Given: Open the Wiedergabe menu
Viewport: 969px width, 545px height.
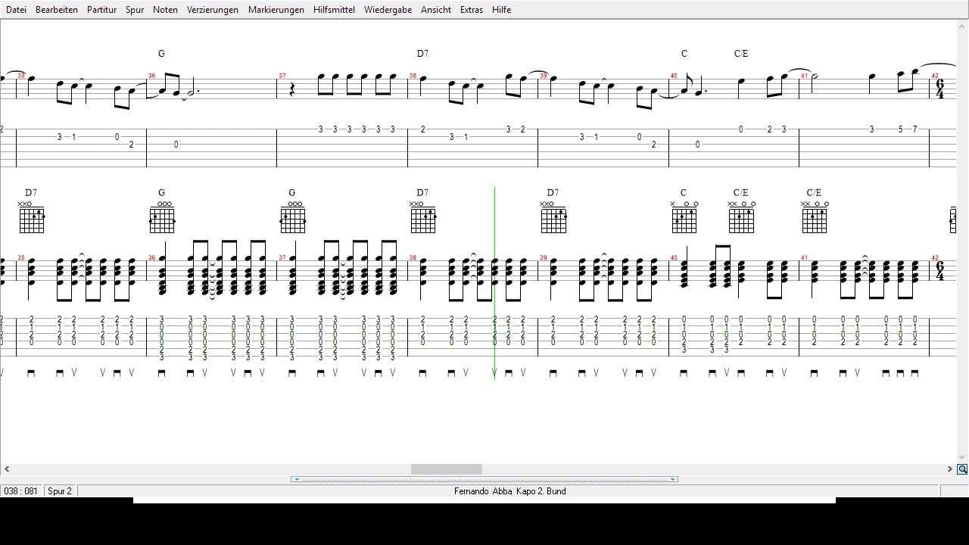Looking at the screenshot, I should click(x=388, y=10).
